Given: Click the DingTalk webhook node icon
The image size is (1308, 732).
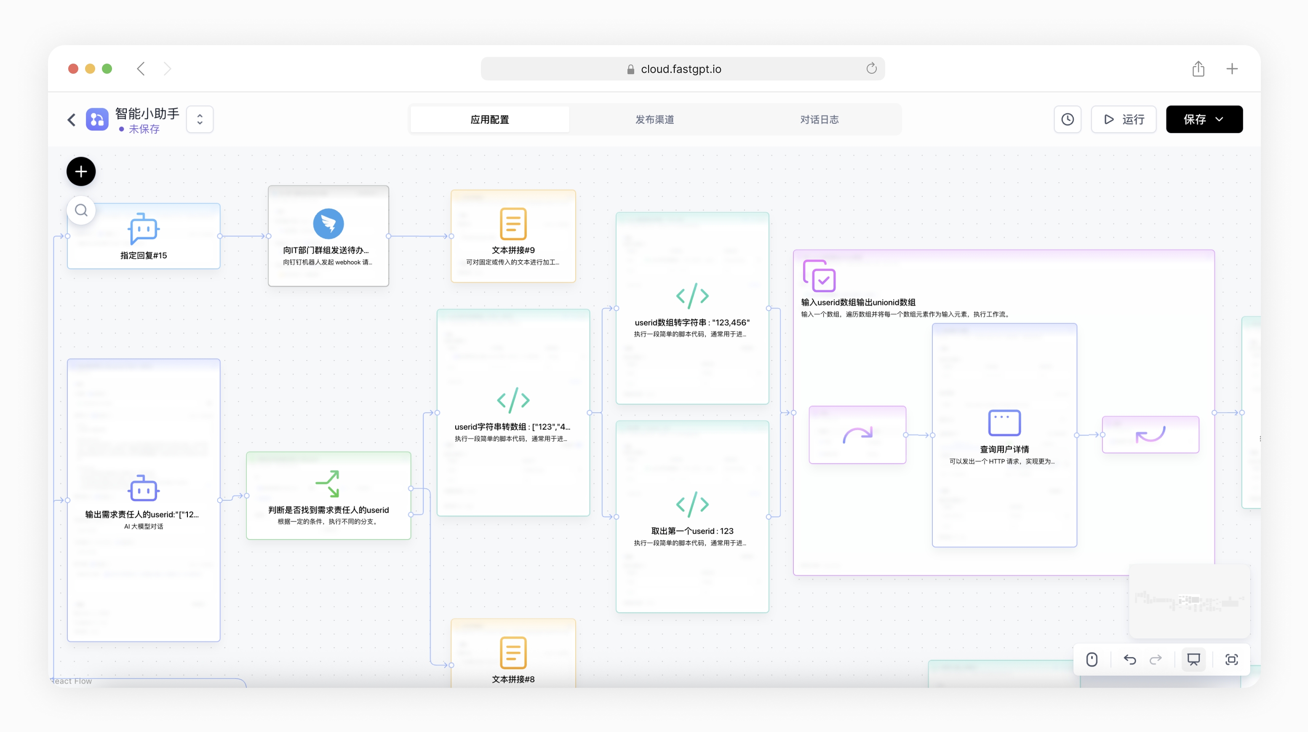Looking at the screenshot, I should point(328,224).
